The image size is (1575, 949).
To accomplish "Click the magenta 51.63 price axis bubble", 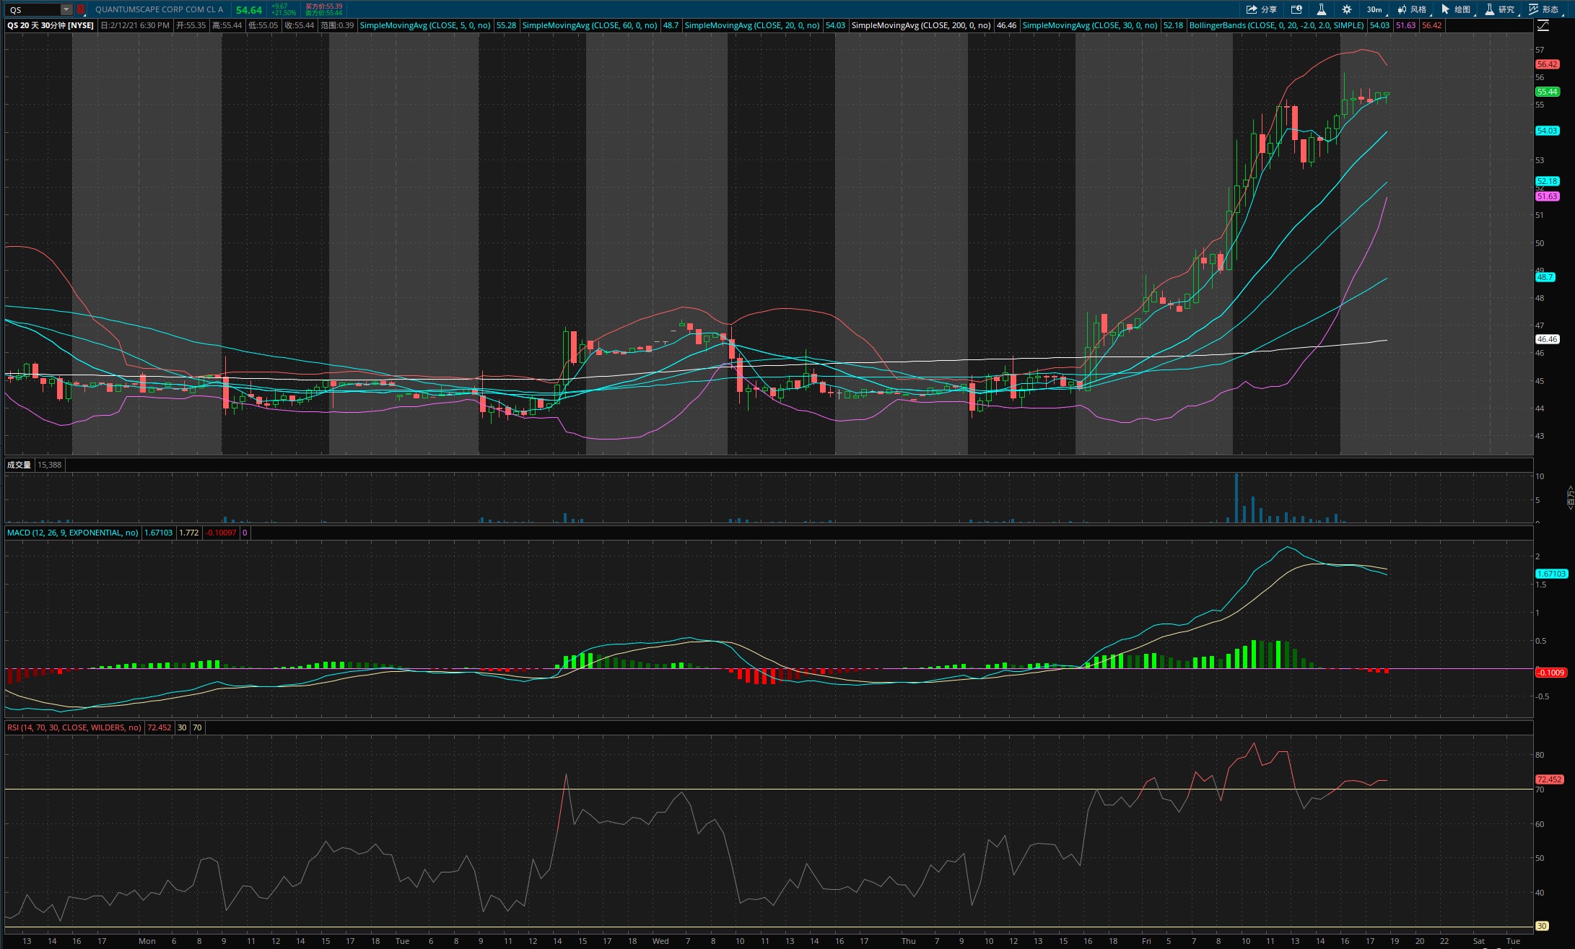I will point(1548,196).
